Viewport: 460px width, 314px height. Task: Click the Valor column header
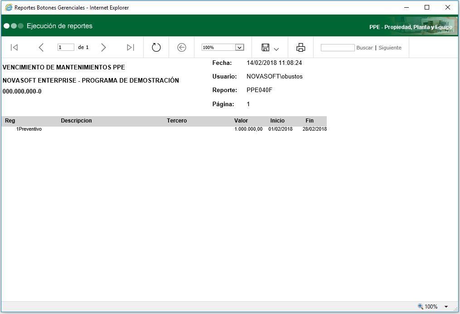[241, 121]
